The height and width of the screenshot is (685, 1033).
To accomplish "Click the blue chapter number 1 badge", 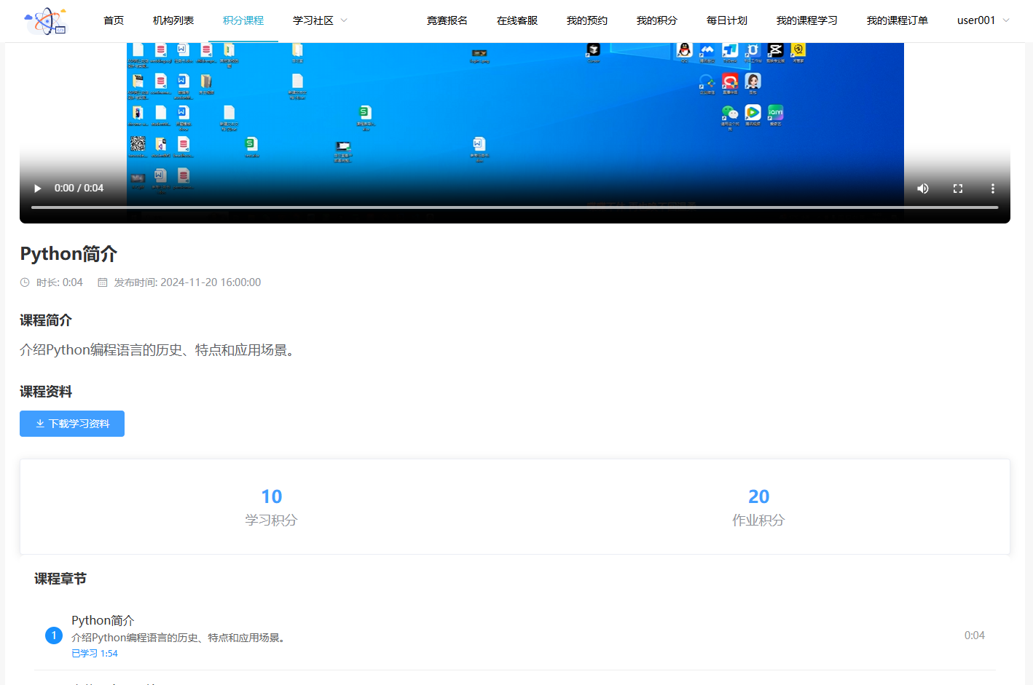I will click(x=54, y=635).
